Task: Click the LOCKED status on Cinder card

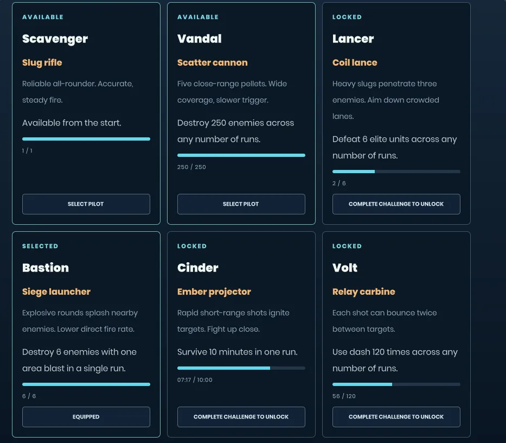Action: 191,246
